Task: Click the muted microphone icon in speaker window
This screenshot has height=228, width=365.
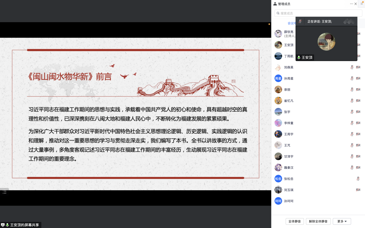Action: pos(300,21)
